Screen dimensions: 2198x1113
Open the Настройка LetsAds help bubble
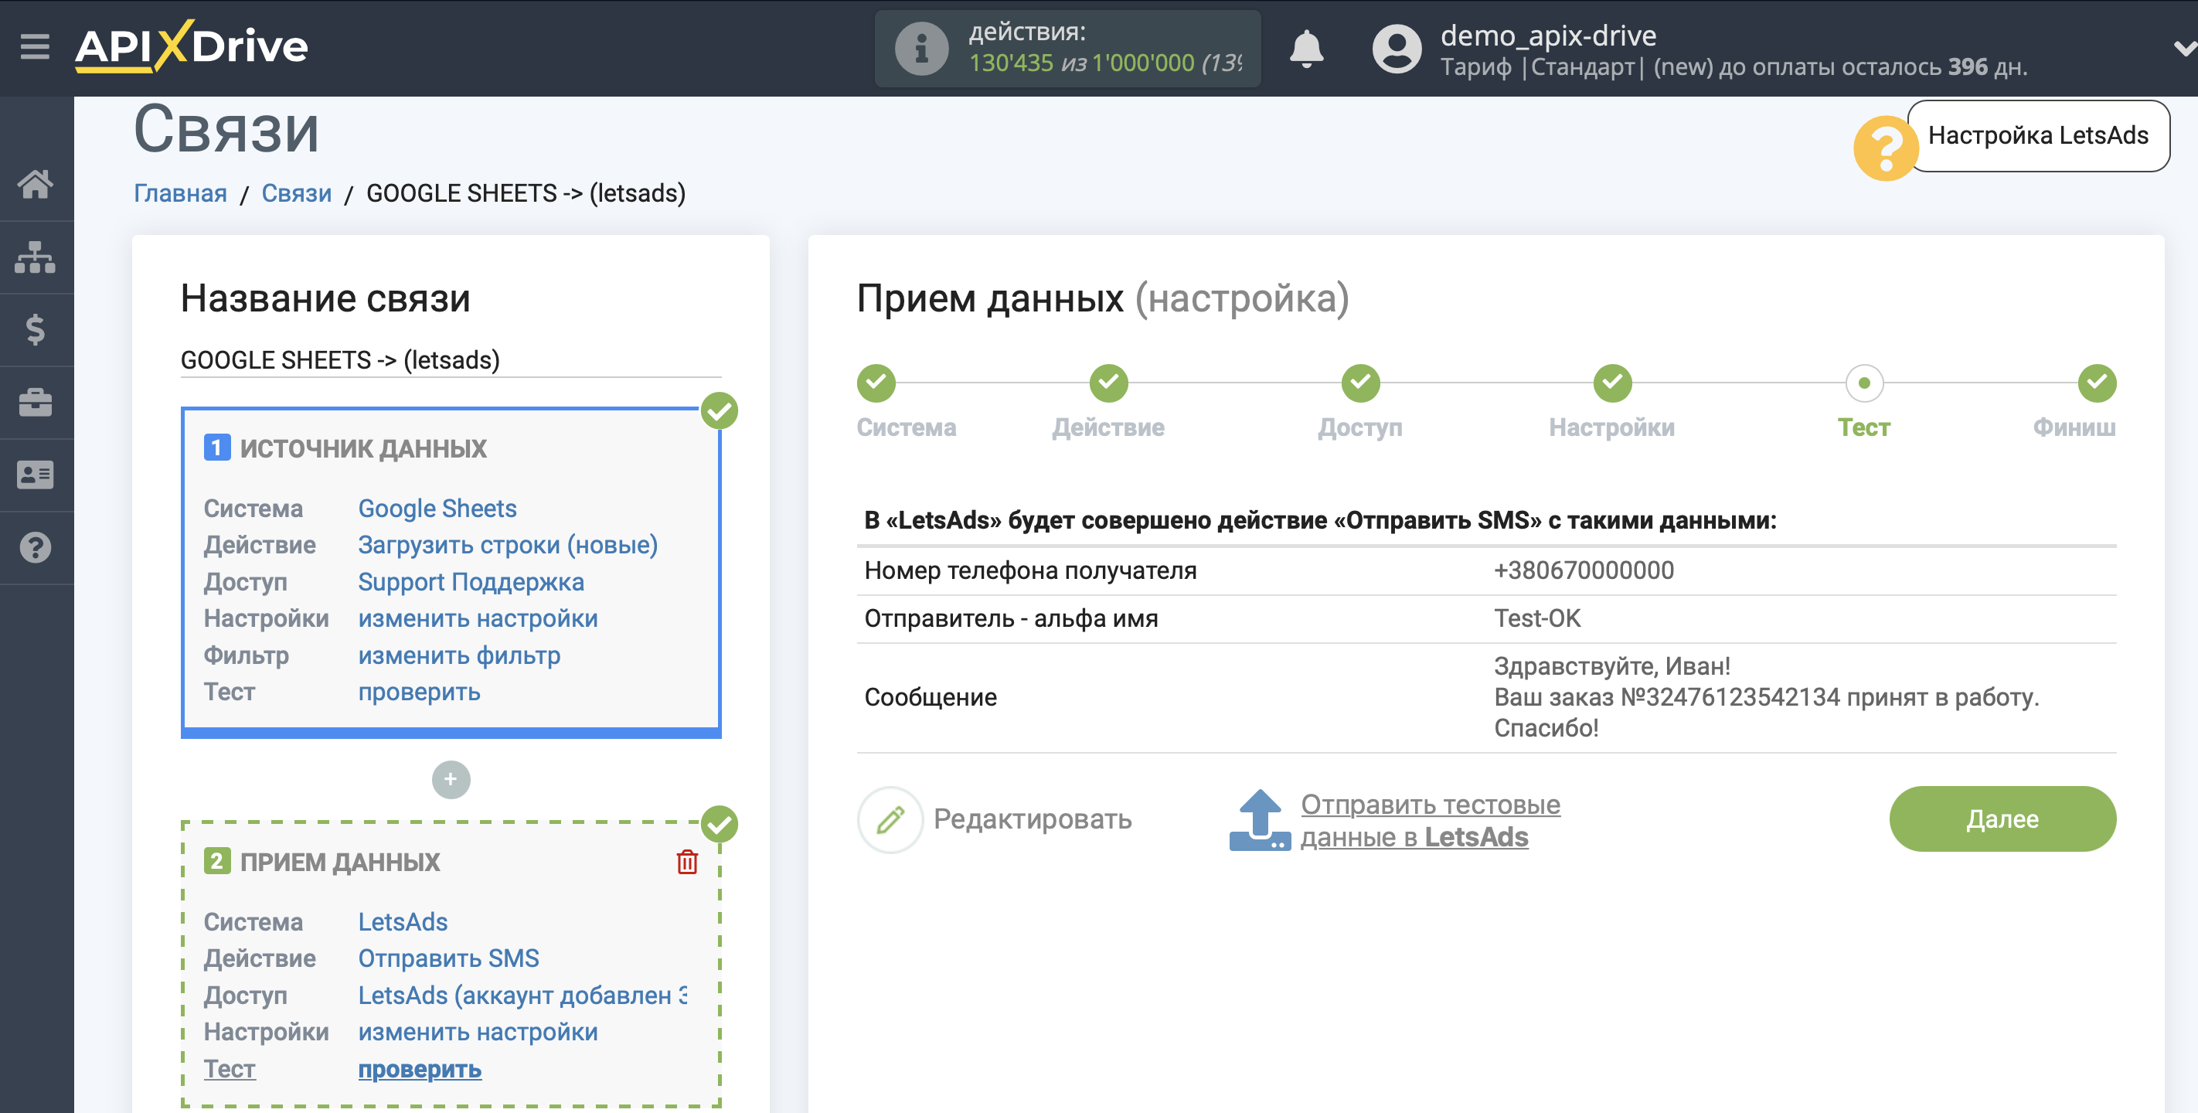click(x=2039, y=136)
